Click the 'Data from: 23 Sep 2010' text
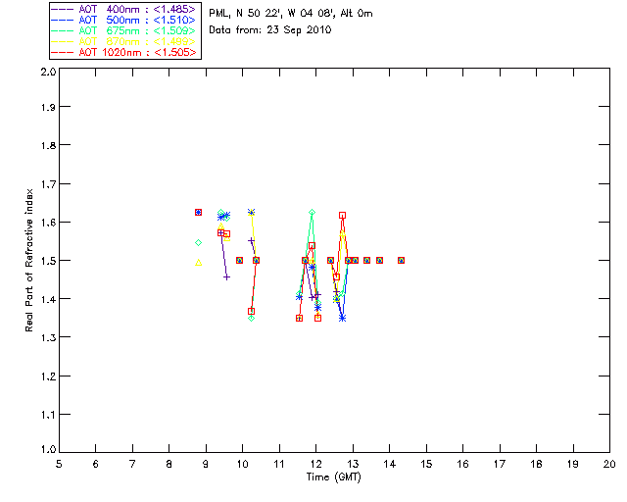This screenshot has width=627, height=502. 270,30
